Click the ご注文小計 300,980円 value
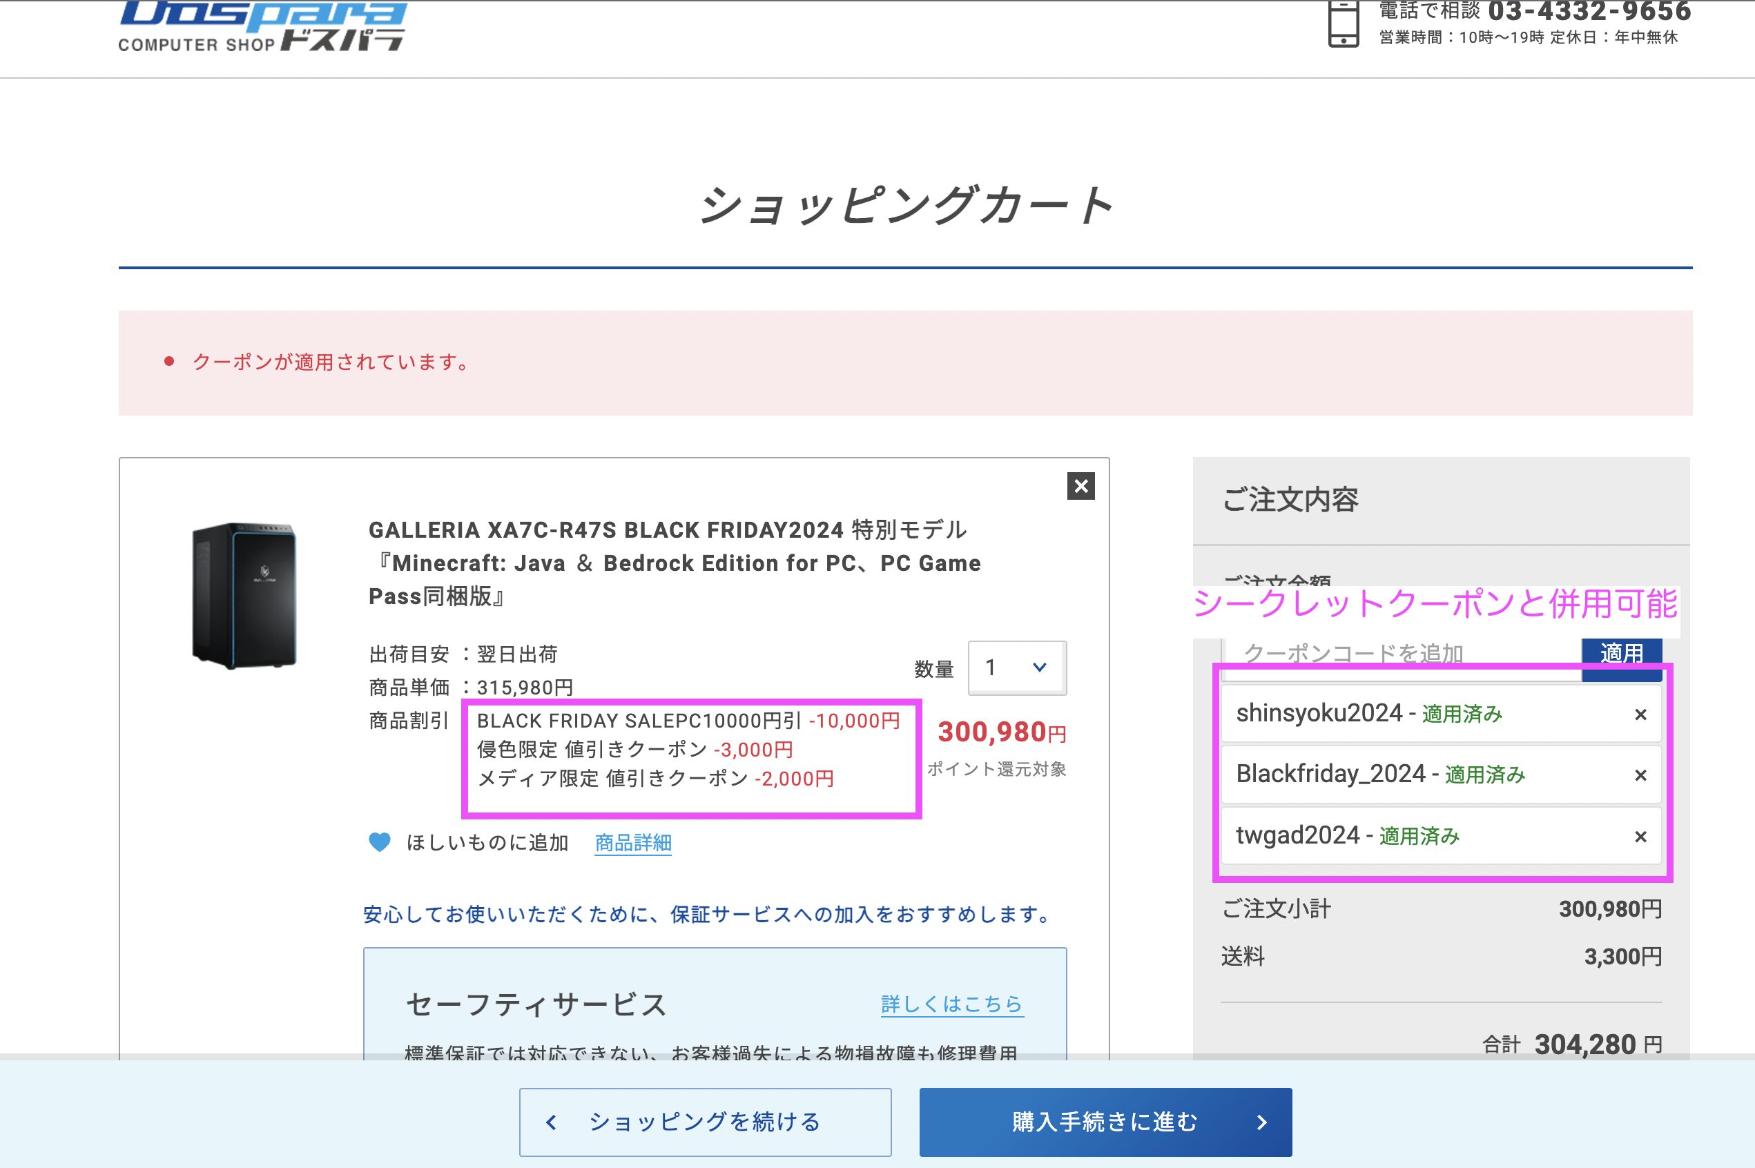Viewport: 1755px width, 1168px height. pos(1611,908)
